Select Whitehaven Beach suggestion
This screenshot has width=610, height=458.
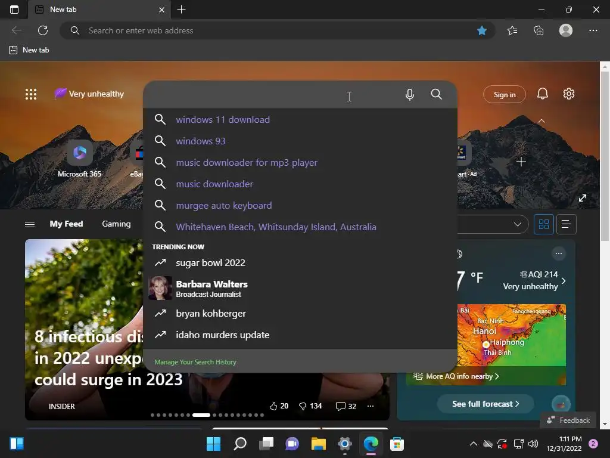click(x=300, y=227)
